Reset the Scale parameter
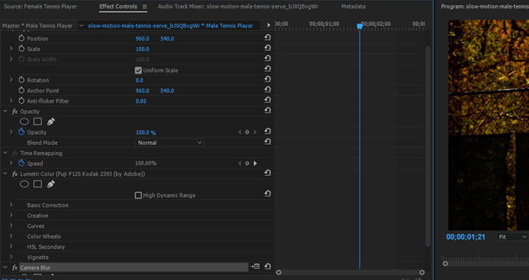 [x=268, y=48]
